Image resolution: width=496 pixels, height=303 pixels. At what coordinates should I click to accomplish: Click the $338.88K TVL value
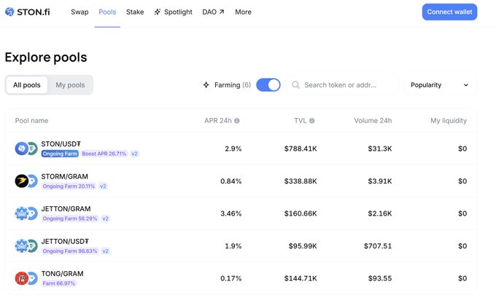[301, 181]
